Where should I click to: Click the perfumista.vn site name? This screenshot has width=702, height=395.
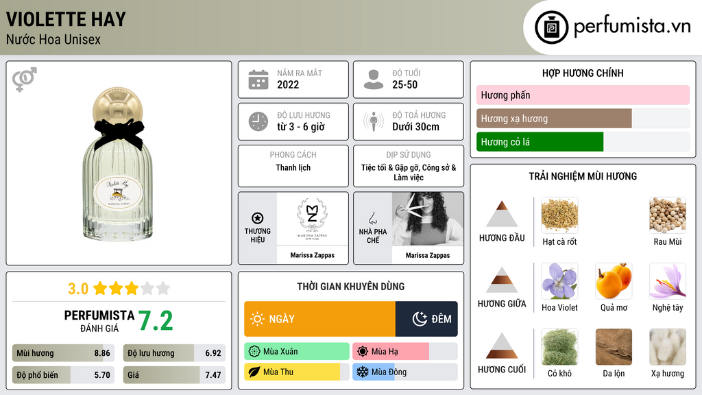point(632,27)
